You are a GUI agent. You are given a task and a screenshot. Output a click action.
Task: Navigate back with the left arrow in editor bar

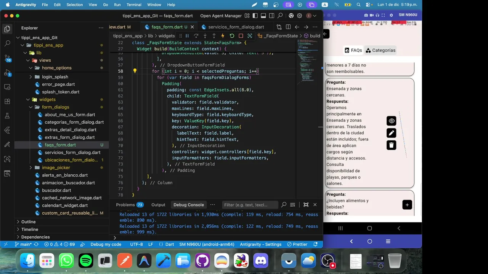(297, 27)
